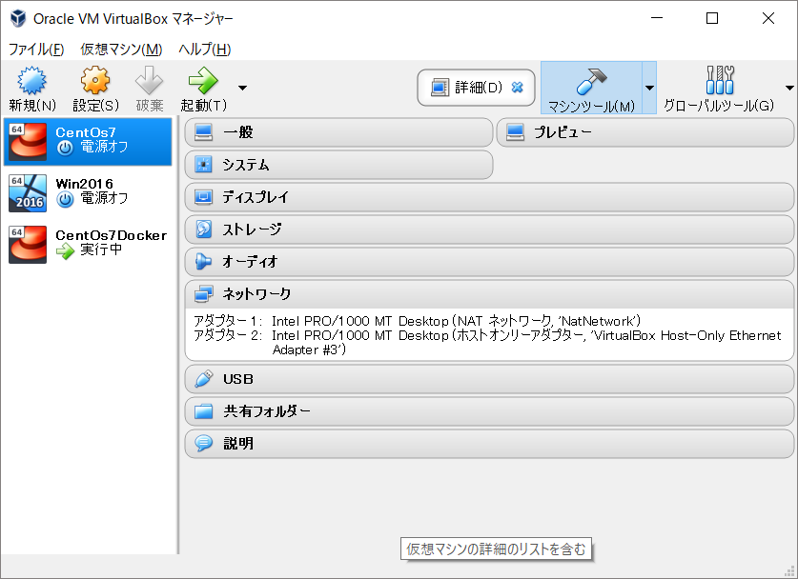Image resolution: width=798 pixels, height=579 pixels.
Task: Click the 新規(N) new VM icon
Action: click(x=31, y=80)
